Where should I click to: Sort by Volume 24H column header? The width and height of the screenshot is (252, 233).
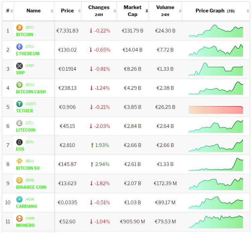tap(165, 11)
